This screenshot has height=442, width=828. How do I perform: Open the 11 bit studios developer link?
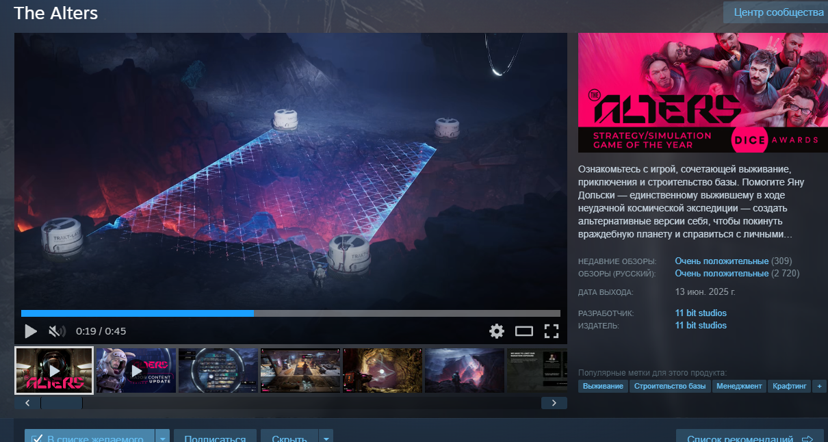(x=701, y=313)
